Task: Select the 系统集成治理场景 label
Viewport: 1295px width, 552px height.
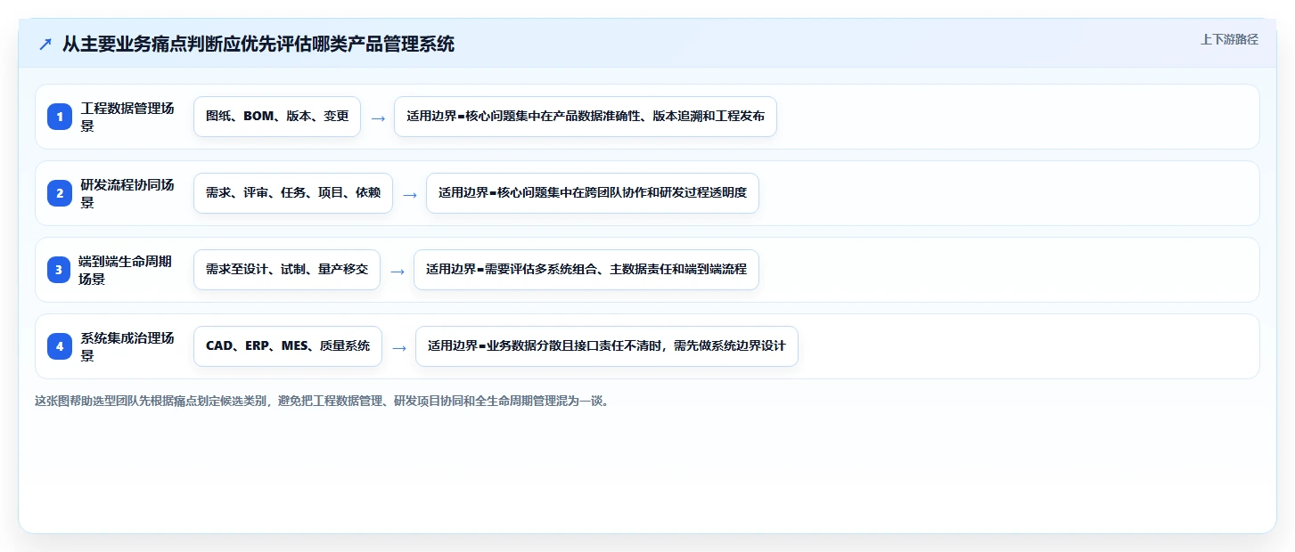Action: (x=127, y=346)
